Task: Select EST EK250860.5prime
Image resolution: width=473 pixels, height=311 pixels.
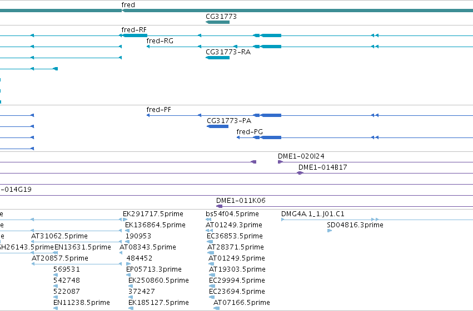Action: click(158, 281)
